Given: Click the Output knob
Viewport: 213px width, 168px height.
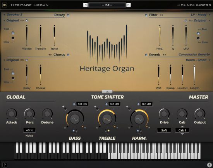Looking at the screenshot, I should 200,114.
